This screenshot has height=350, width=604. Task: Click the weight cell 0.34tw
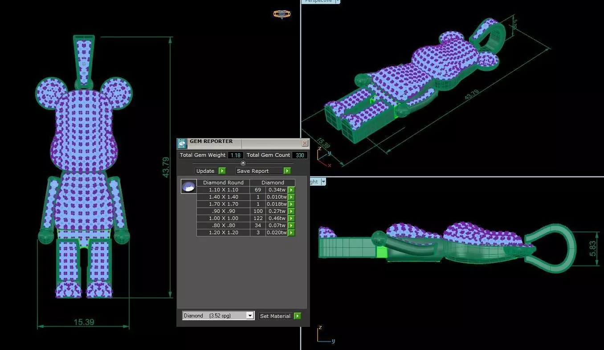(x=277, y=190)
